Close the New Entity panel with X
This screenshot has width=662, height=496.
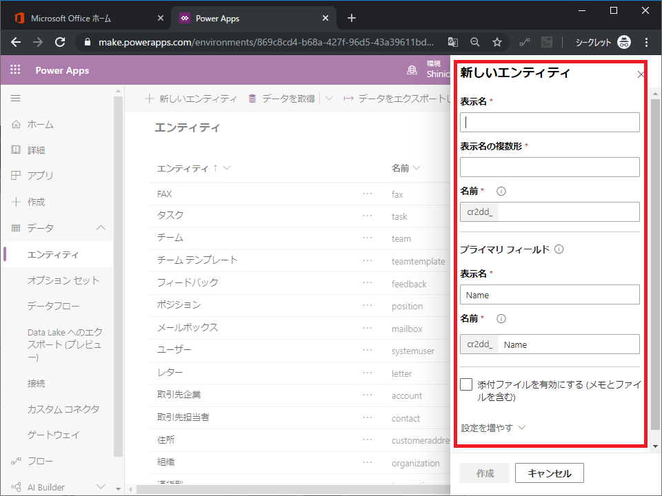[641, 74]
